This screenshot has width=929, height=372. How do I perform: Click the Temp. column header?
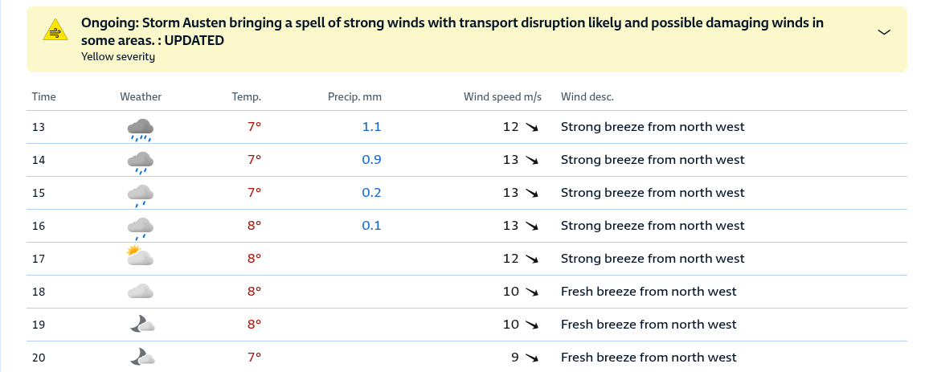[x=247, y=96]
